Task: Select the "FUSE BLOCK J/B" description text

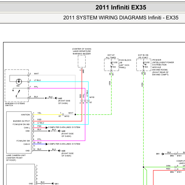Action: click(x=125, y=61)
